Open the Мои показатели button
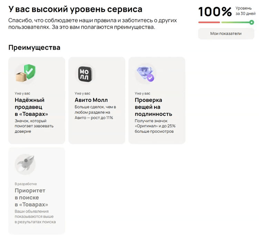Image resolution: width=259 pixels, height=242 pixels. tap(226, 33)
